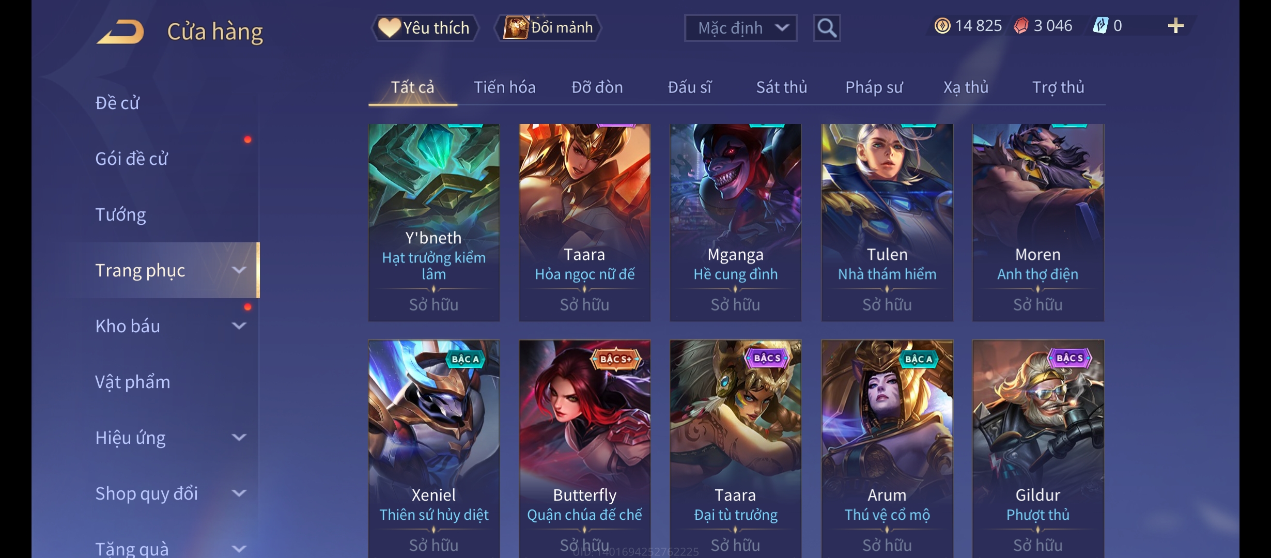
Task: Click the red ruby gem icon
Action: point(1021,26)
